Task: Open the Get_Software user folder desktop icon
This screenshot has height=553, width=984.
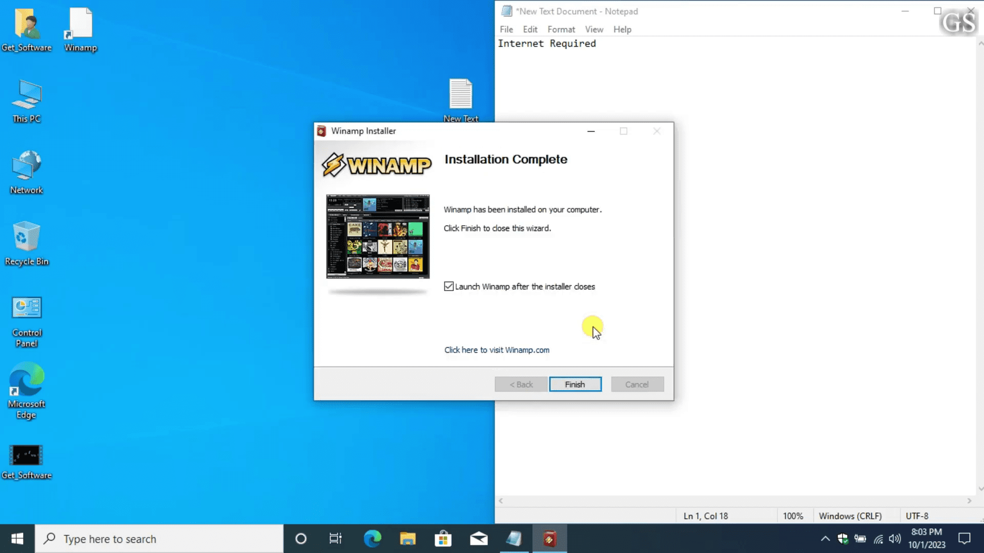Action: (27, 31)
